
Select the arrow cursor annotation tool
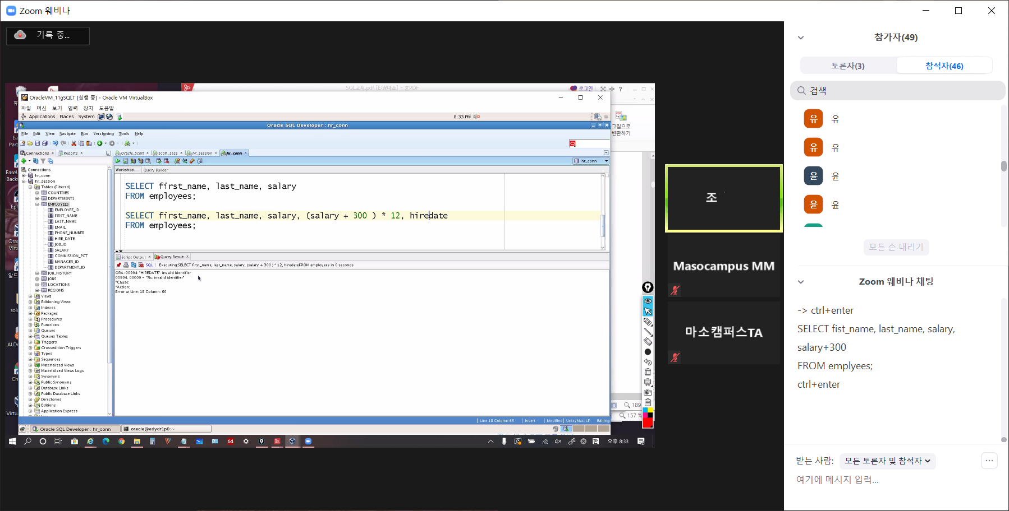(x=648, y=311)
